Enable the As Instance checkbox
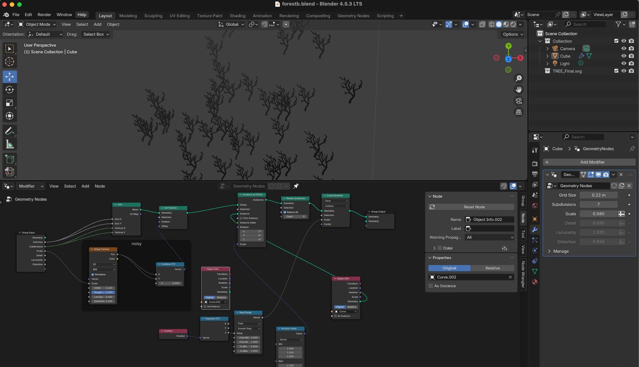 [x=431, y=286]
